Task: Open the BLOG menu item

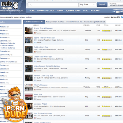Action: [x=86, y=11]
